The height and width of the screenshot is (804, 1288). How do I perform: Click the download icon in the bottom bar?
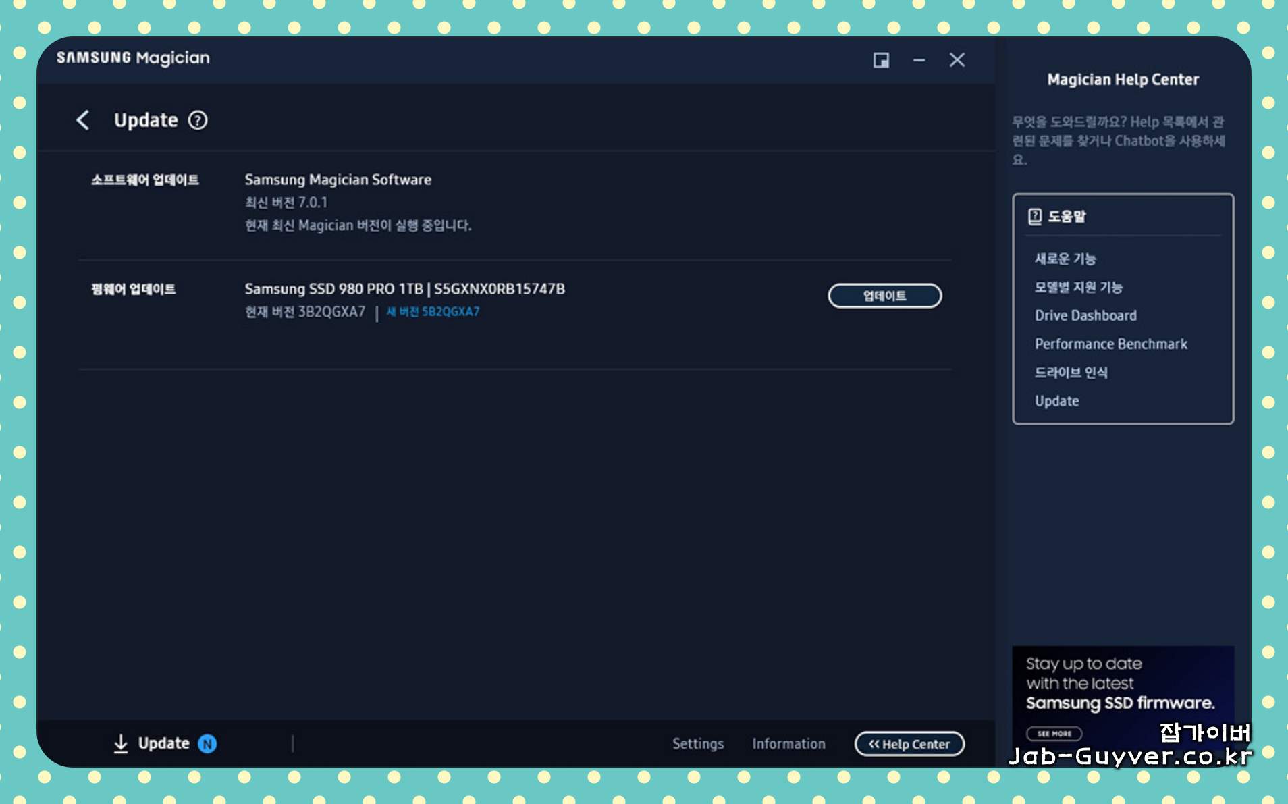(121, 743)
